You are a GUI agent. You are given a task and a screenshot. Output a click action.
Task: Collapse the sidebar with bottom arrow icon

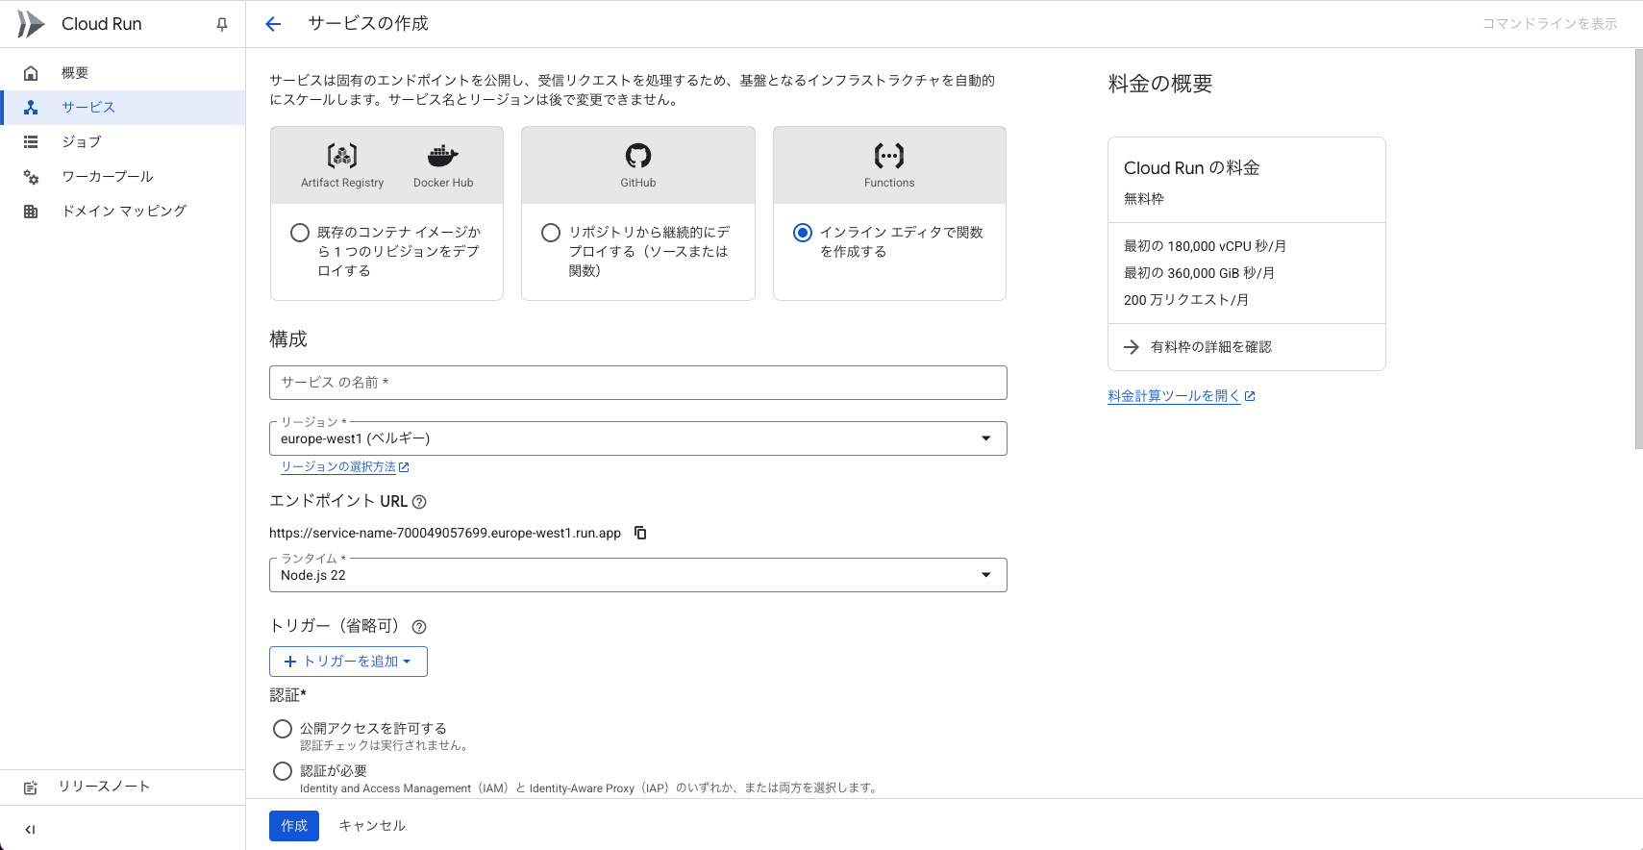(x=30, y=830)
